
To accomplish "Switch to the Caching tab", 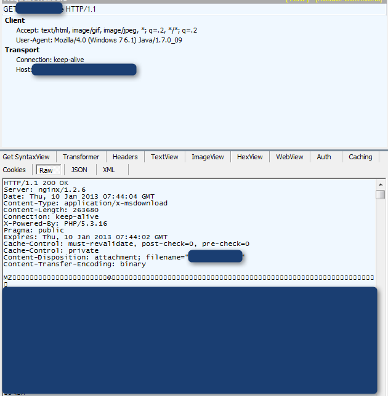I will pos(360,157).
